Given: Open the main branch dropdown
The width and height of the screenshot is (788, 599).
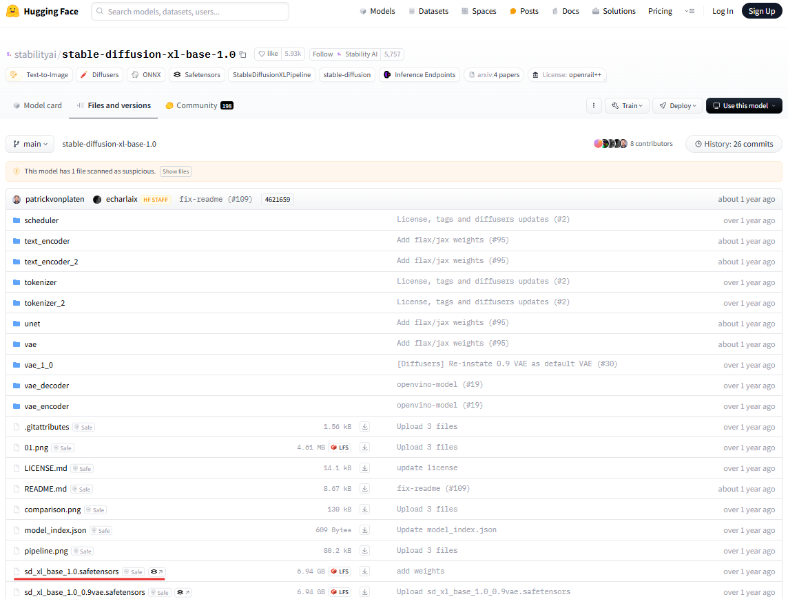Looking at the screenshot, I should [x=30, y=144].
